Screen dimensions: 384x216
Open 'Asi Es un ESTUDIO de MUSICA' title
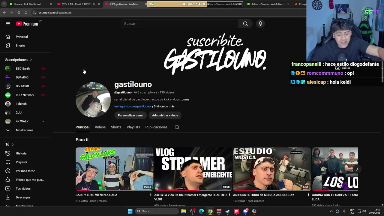pyautogui.click(x=263, y=195)
